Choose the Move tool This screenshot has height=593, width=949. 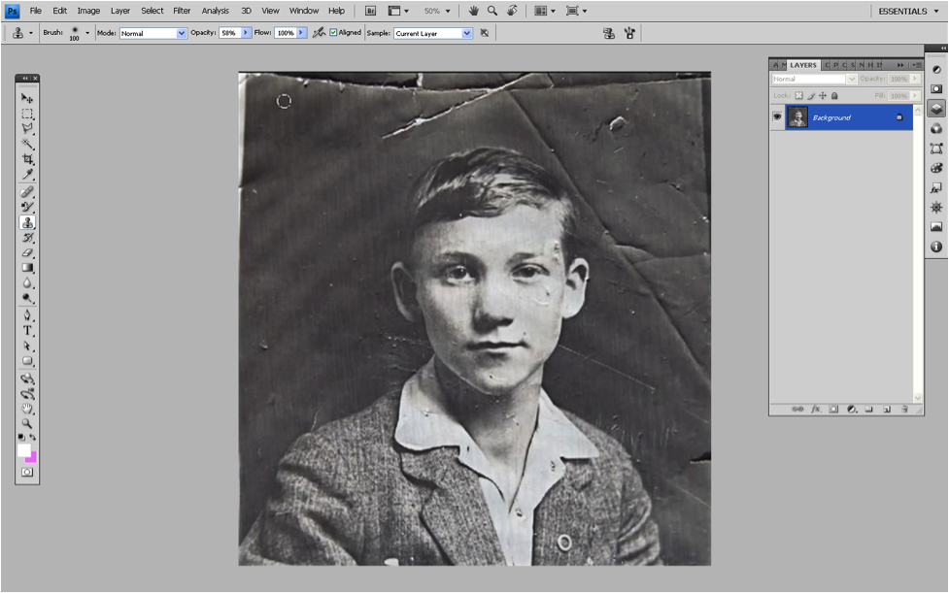27,98
